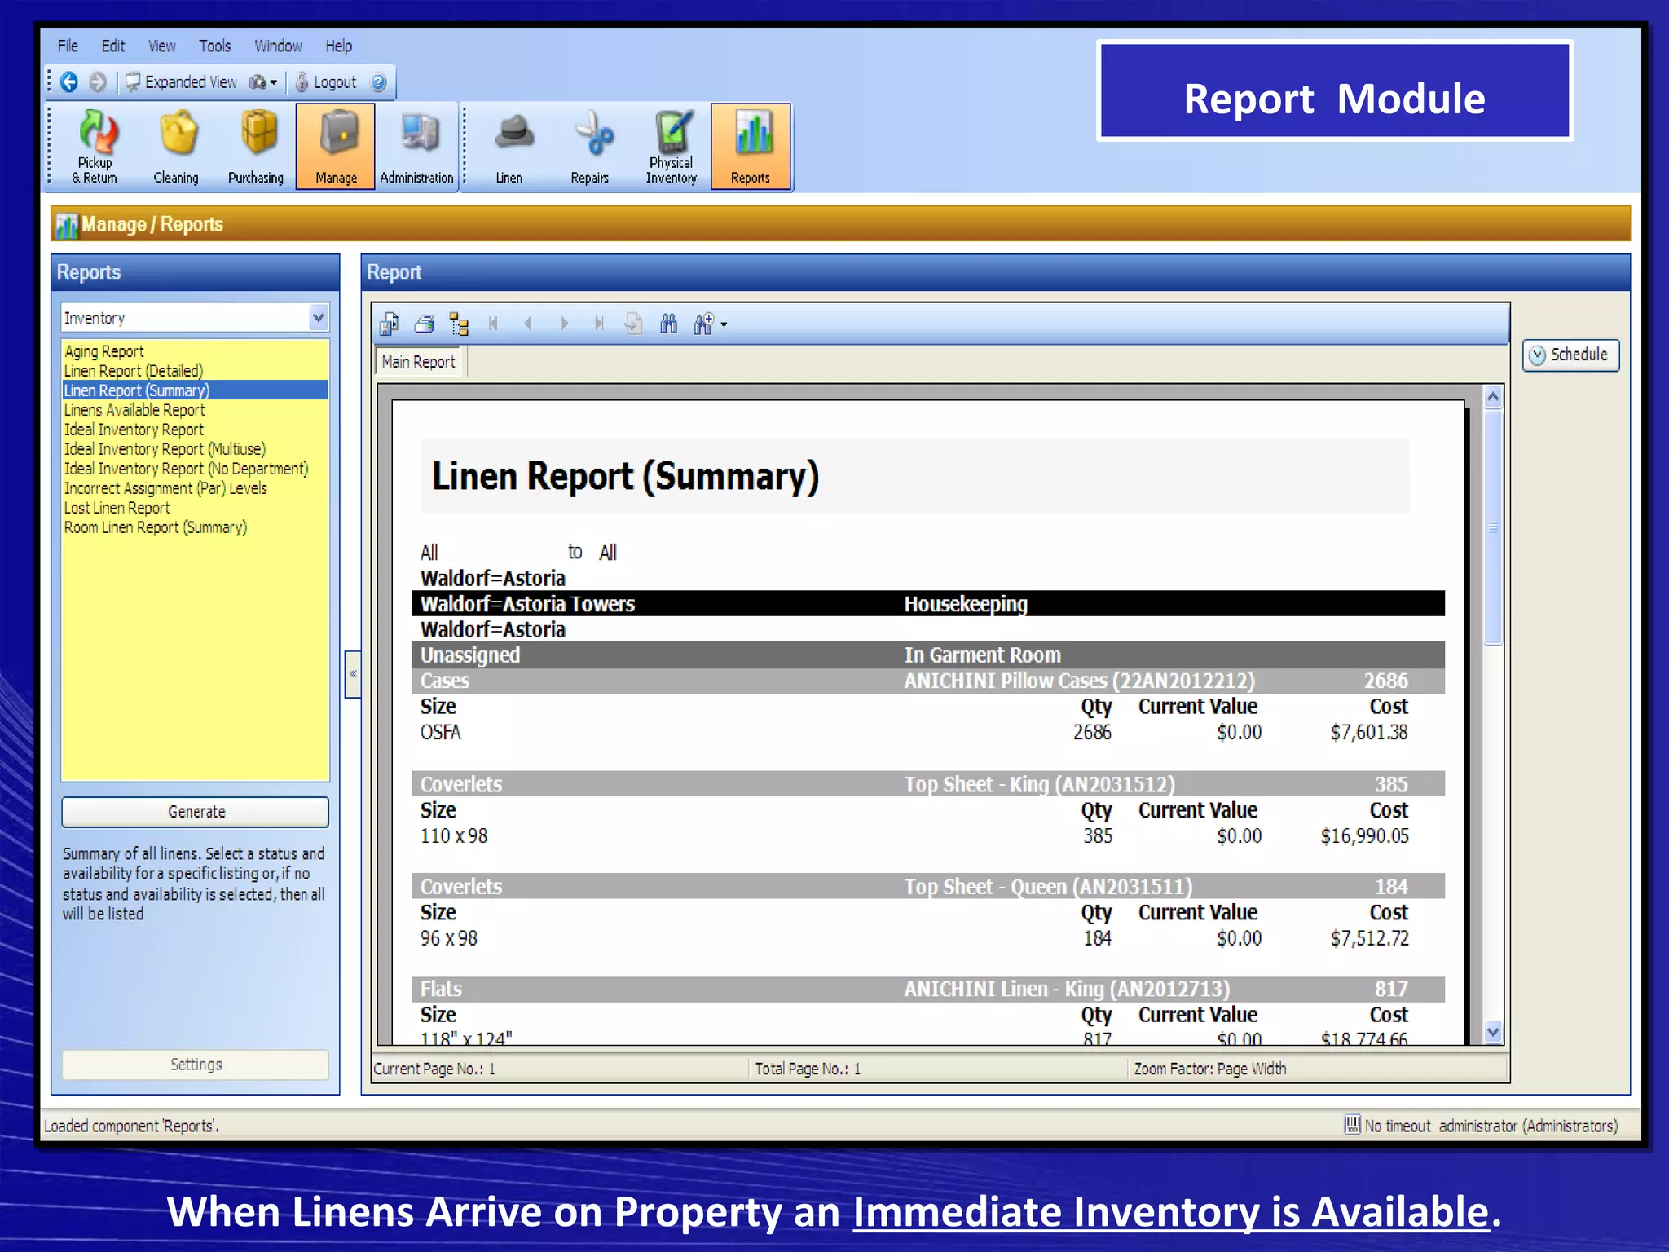This screenshot has height=1252, width=1669.
Task: Click the ANICHINI Linen - King entry
Action: [x=1067, y=990]
